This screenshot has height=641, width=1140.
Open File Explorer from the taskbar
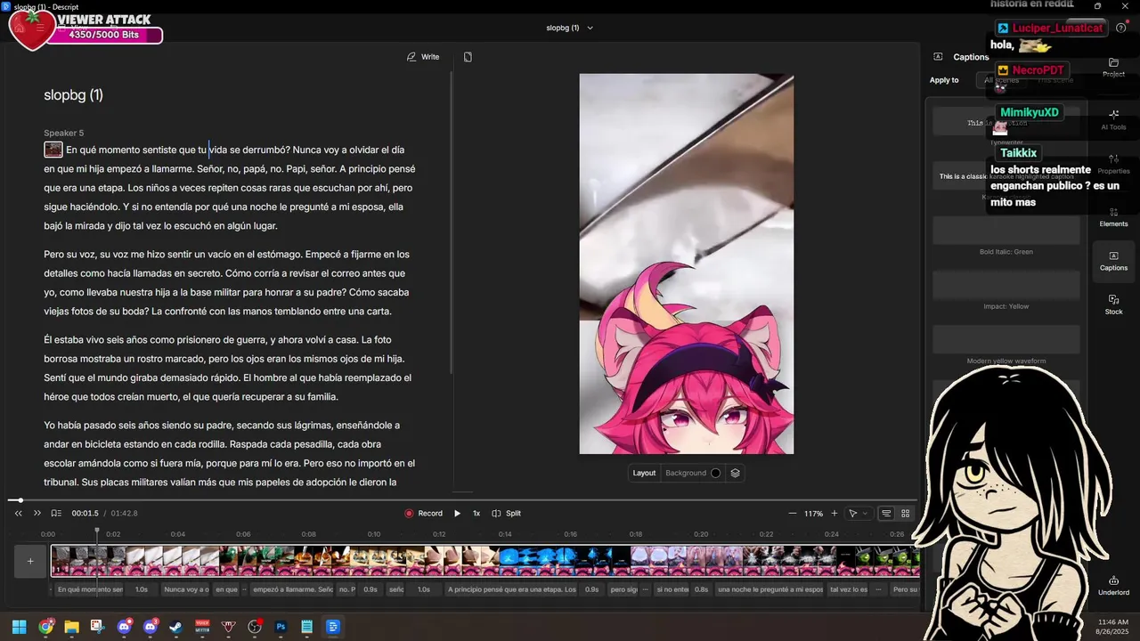click(x=71, y=627)
